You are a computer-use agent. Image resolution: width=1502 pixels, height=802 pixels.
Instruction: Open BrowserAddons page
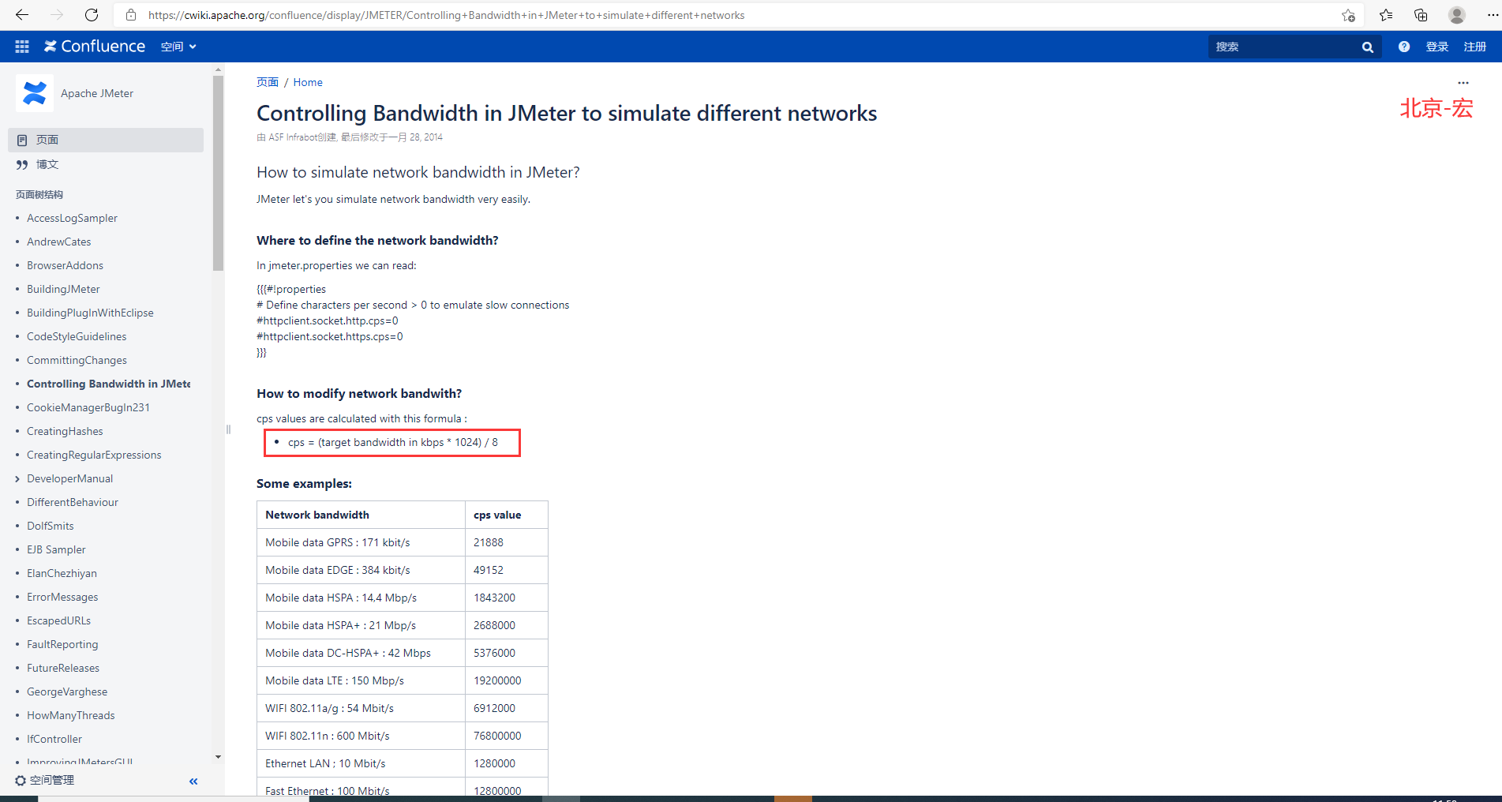65,265
